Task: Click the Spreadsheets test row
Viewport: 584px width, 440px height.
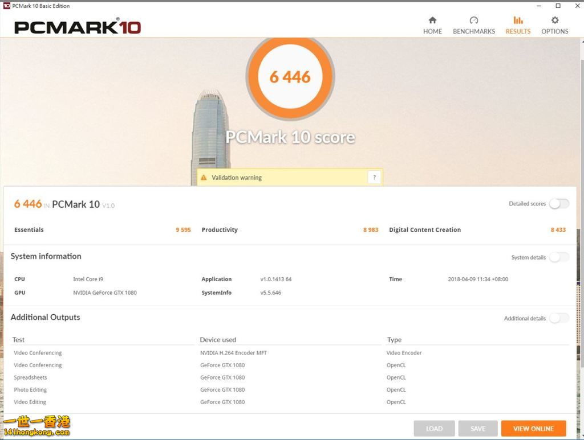Action: pos(31,377)
